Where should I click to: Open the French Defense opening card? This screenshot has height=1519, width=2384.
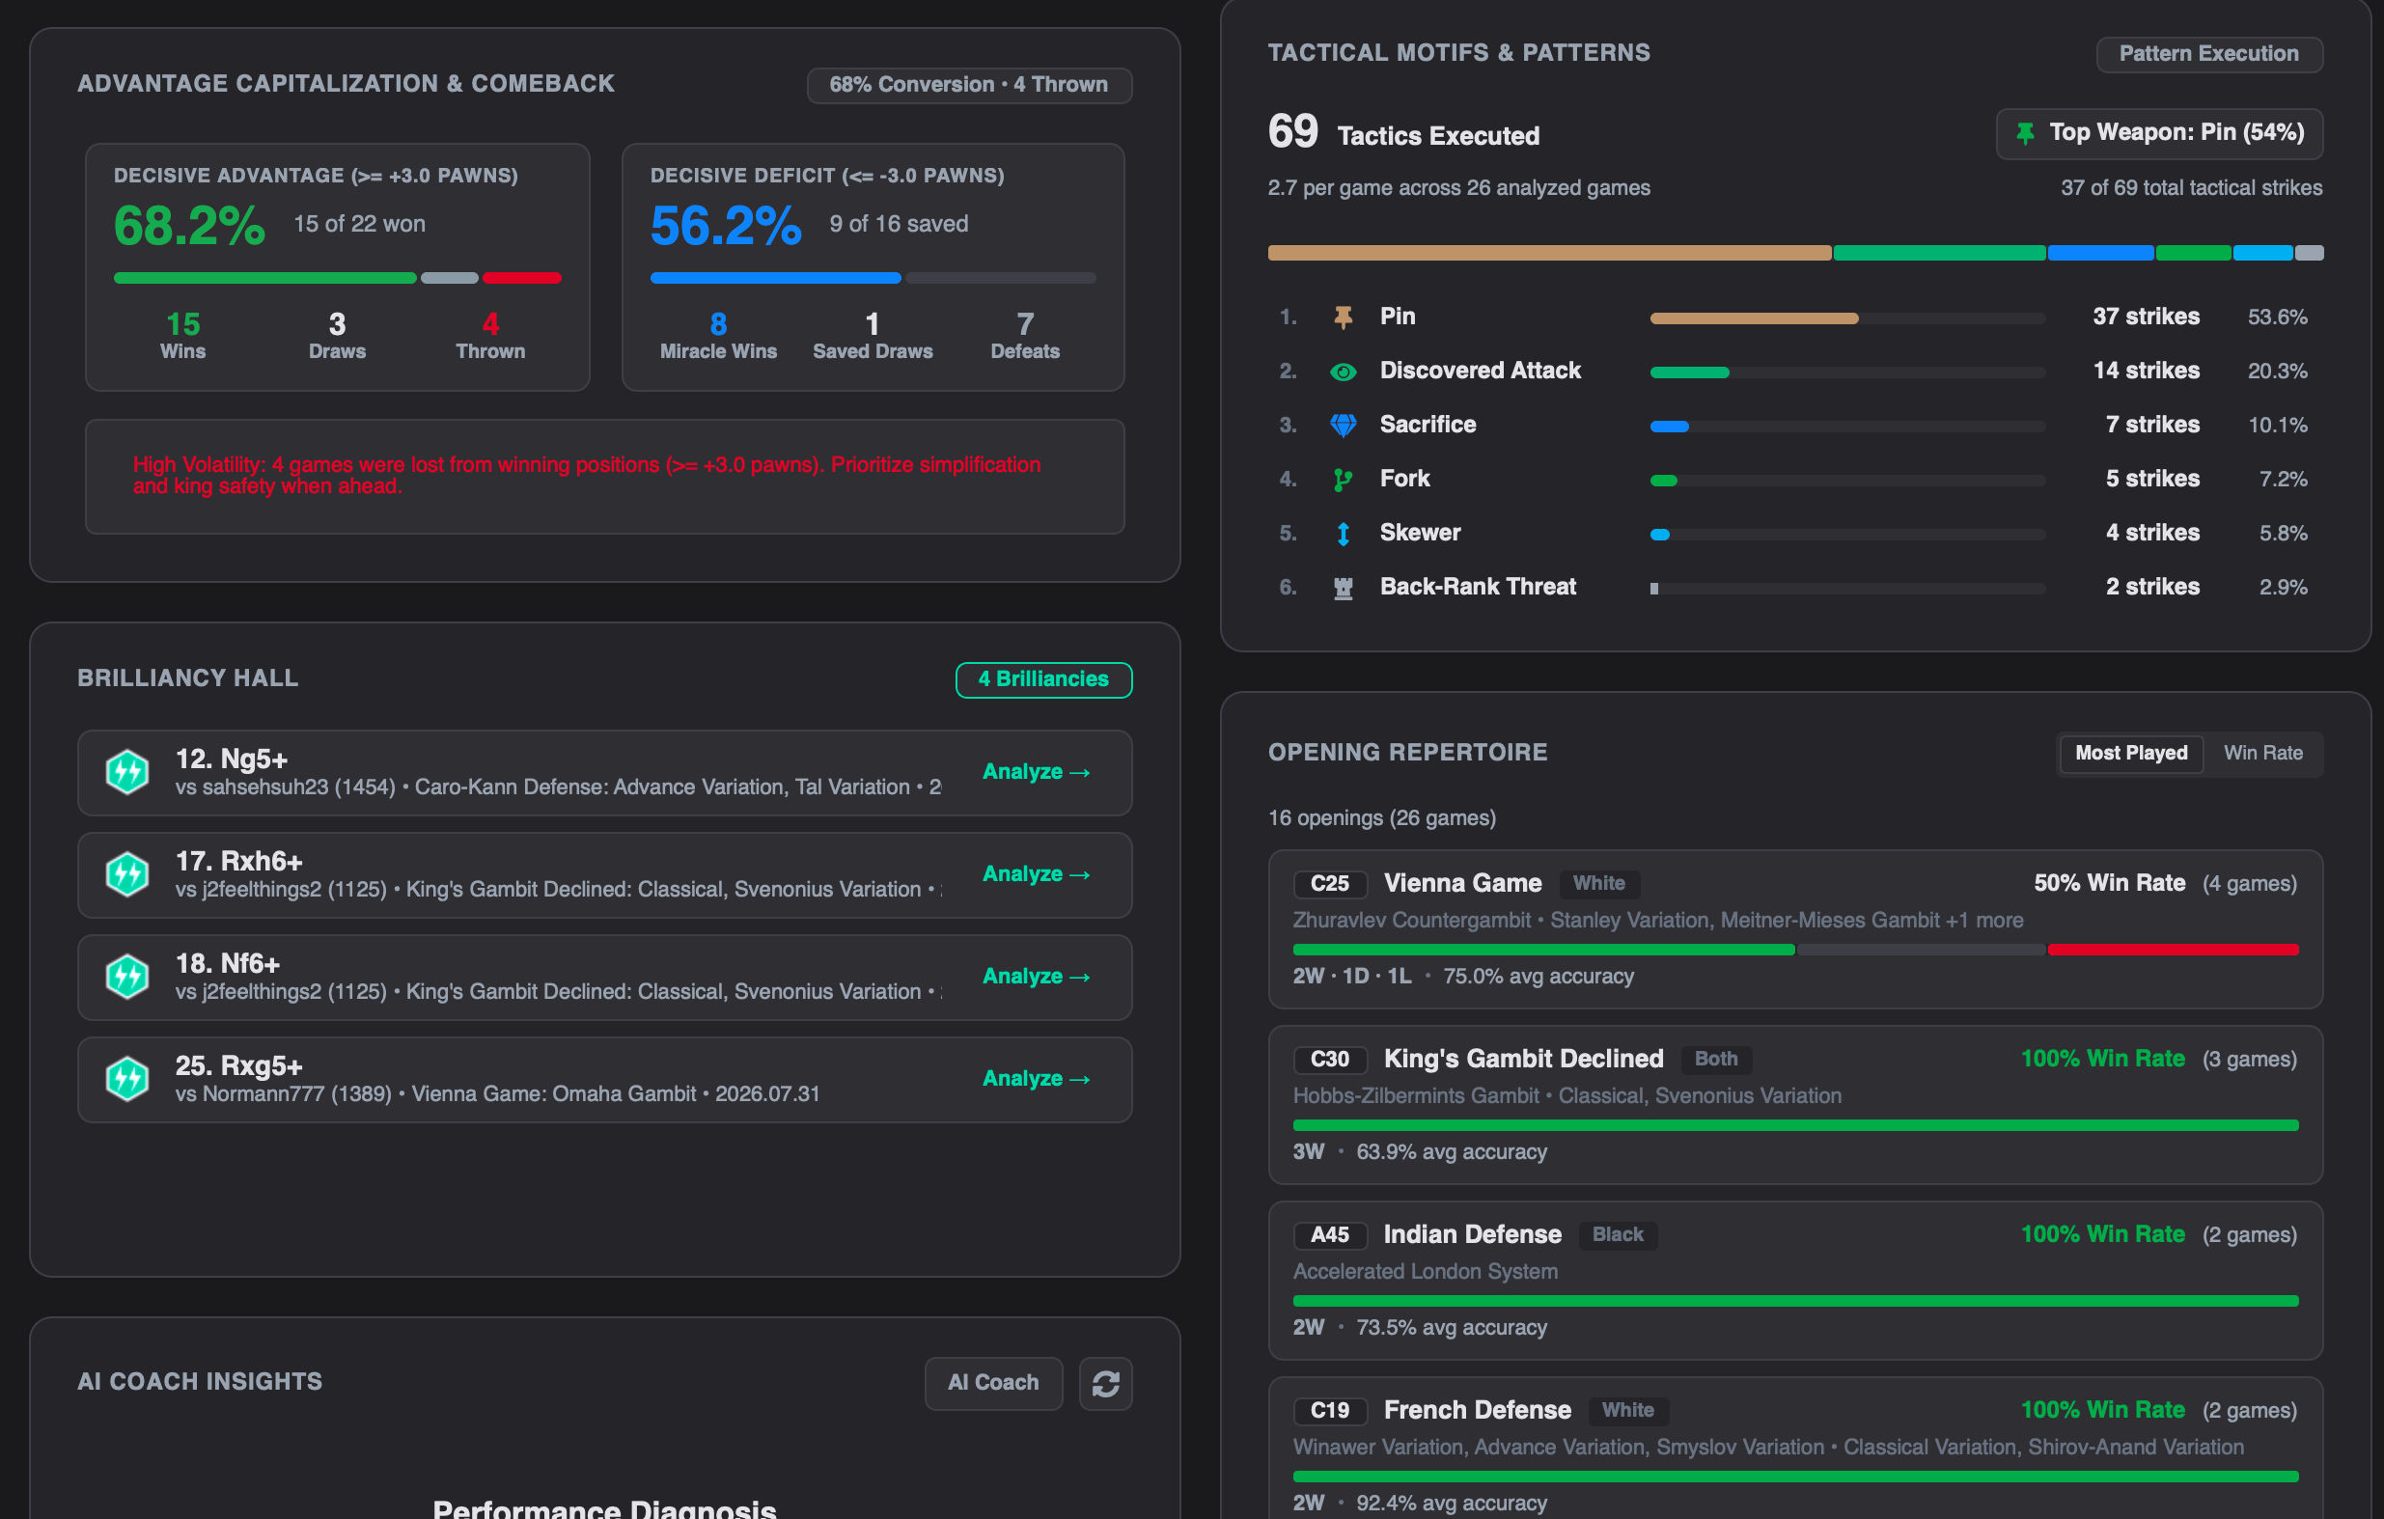(x=1795, y=1448)
